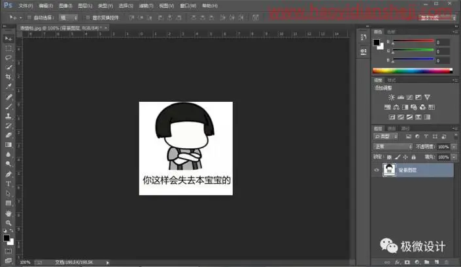Open the 文件(F) menu
Image resolution: width=461 pixels, height=267 pixels.
coord(26,6)
